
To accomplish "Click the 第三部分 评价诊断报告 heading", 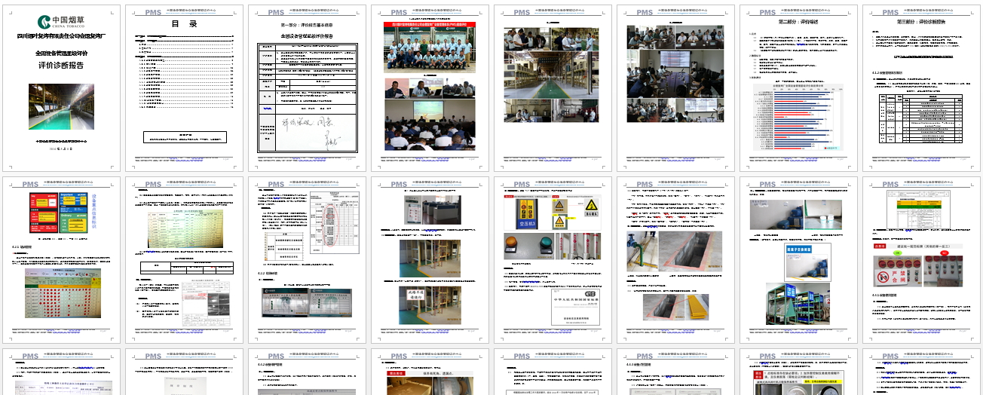I will click(921, 22).
